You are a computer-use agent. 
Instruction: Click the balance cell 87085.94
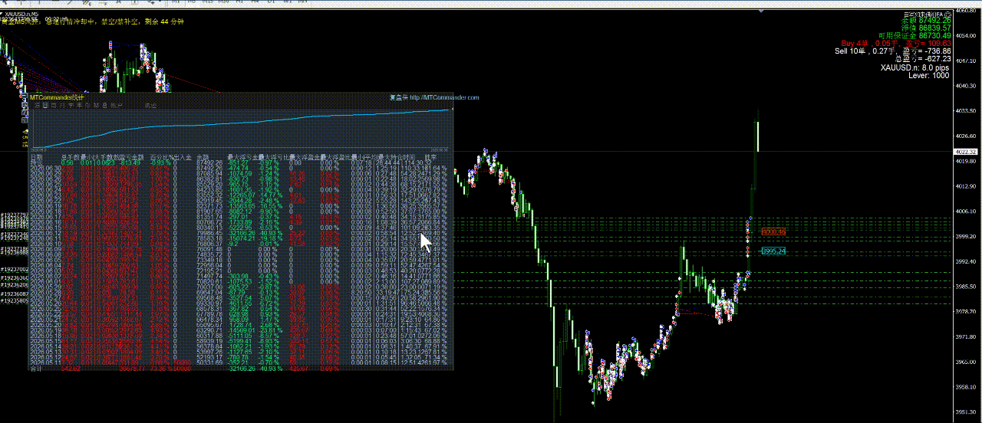click(x=209, y=173)
